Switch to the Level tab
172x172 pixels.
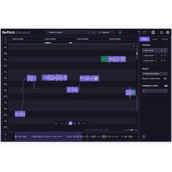155,39
